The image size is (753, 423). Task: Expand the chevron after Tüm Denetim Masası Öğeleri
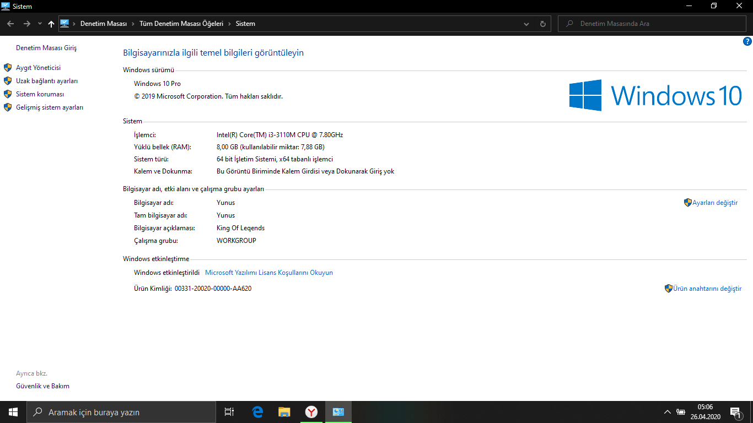click(229, 24)
